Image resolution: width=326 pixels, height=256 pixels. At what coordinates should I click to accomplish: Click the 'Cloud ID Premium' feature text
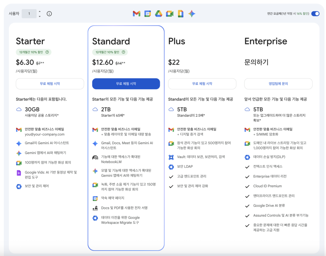(x=267, y=186)
